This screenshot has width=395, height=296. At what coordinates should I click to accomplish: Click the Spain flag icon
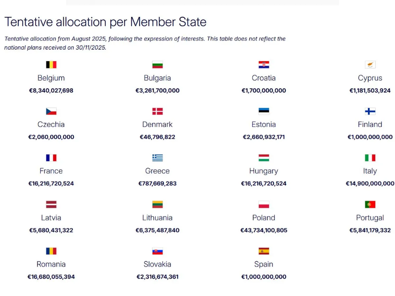click(264, 251)
